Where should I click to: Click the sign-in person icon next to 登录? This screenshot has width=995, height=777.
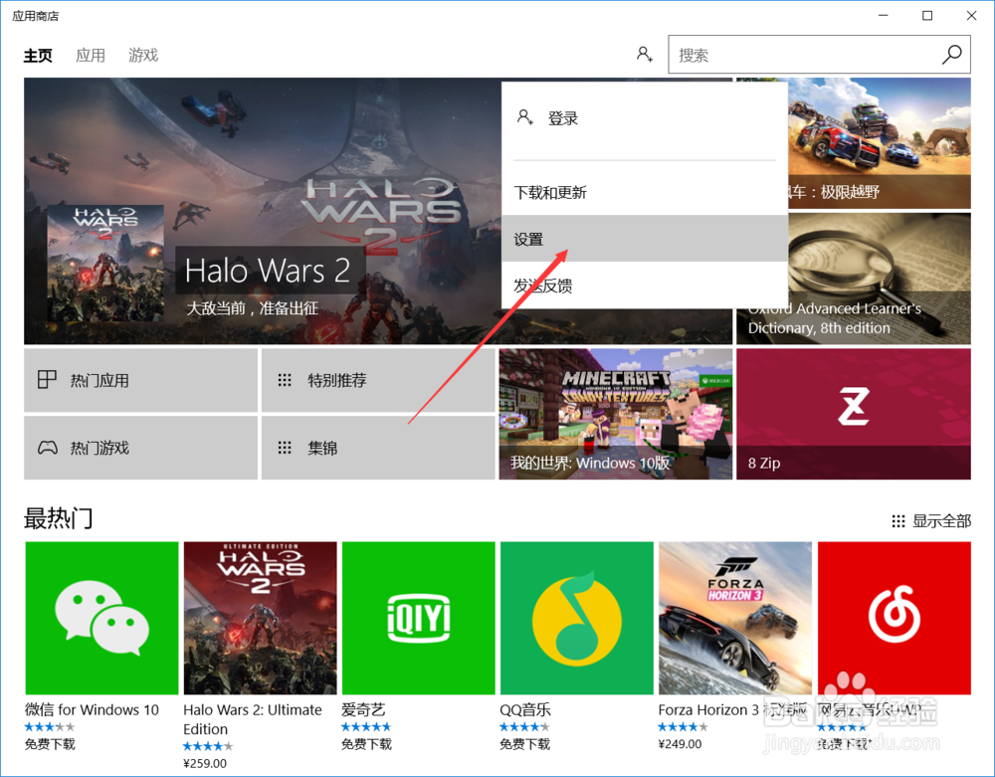coord(524,117)
